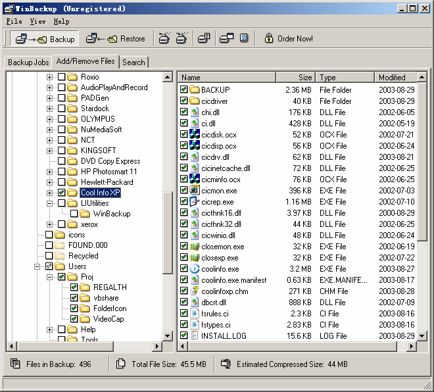This screenshot has height=392, width=434.
Task: Sort file list by Size column header
Action: (296, 77)
